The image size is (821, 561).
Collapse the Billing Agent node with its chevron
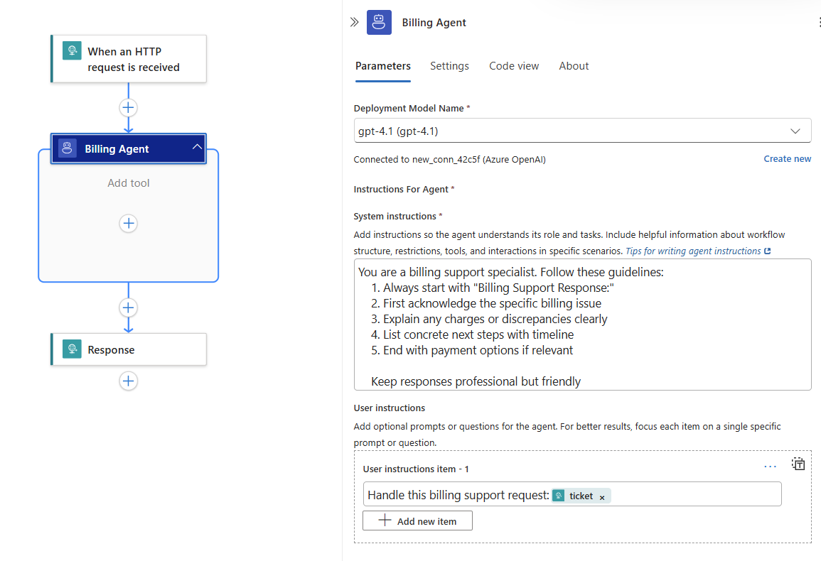(197, 148)
